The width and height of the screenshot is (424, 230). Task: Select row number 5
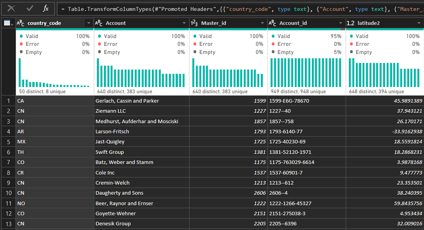(x=8, y=142)
